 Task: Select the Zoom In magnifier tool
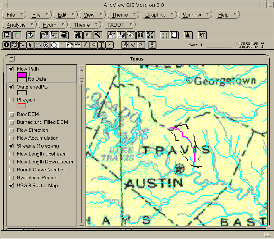click(x=46, y=45)
